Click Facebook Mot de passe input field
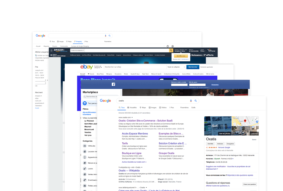This screenshot has height=191, width=283. point(197,85)
